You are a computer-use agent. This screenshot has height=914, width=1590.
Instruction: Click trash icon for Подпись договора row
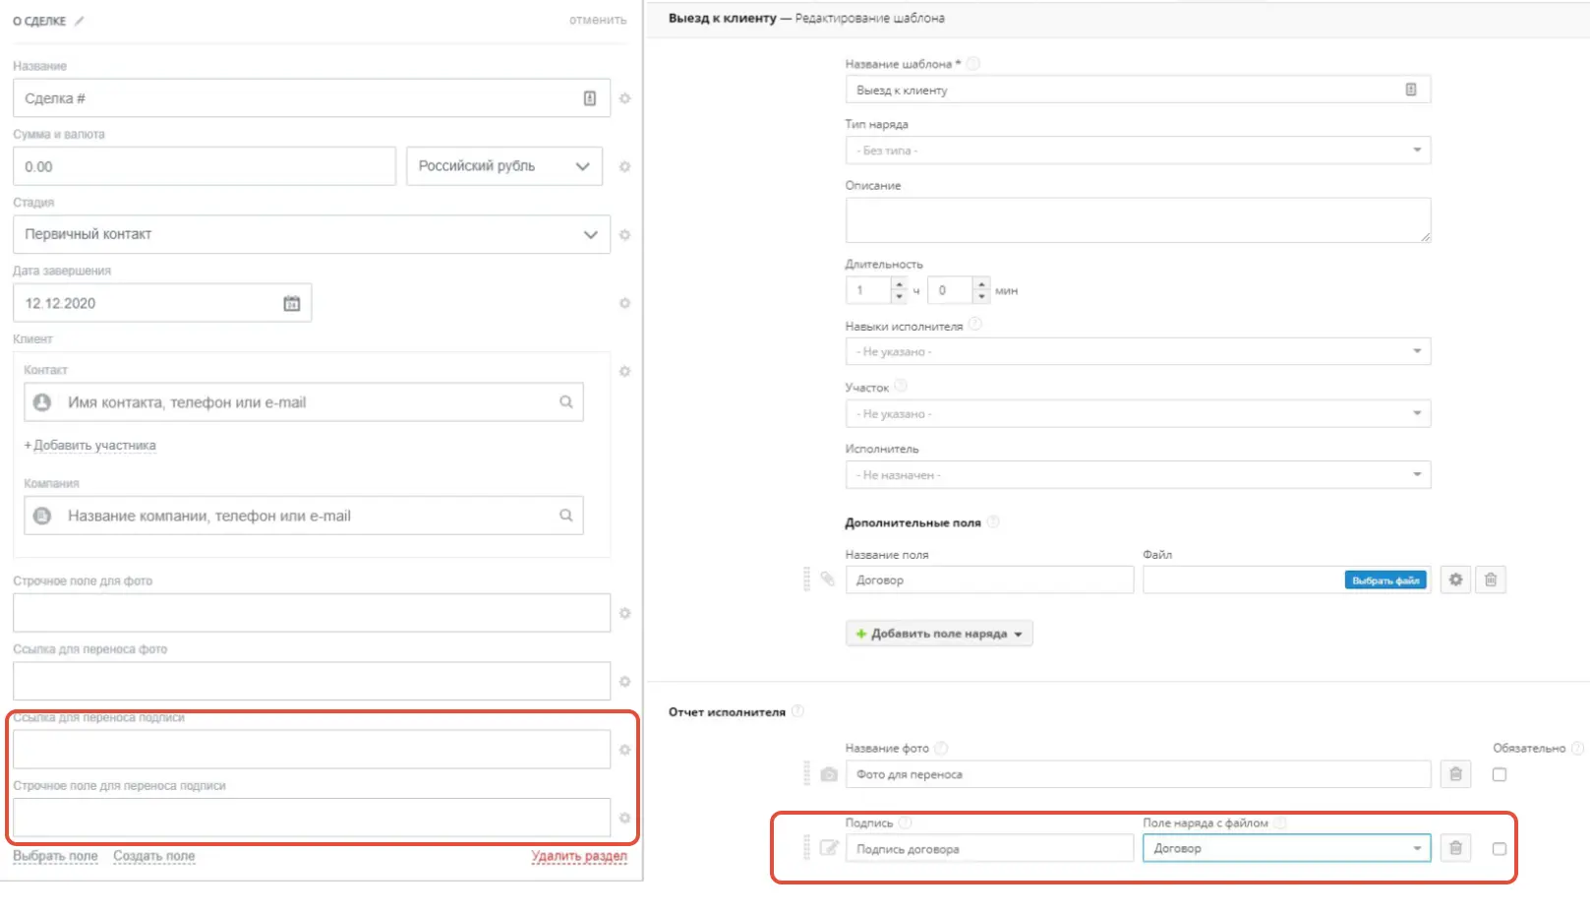(1455, 848)
